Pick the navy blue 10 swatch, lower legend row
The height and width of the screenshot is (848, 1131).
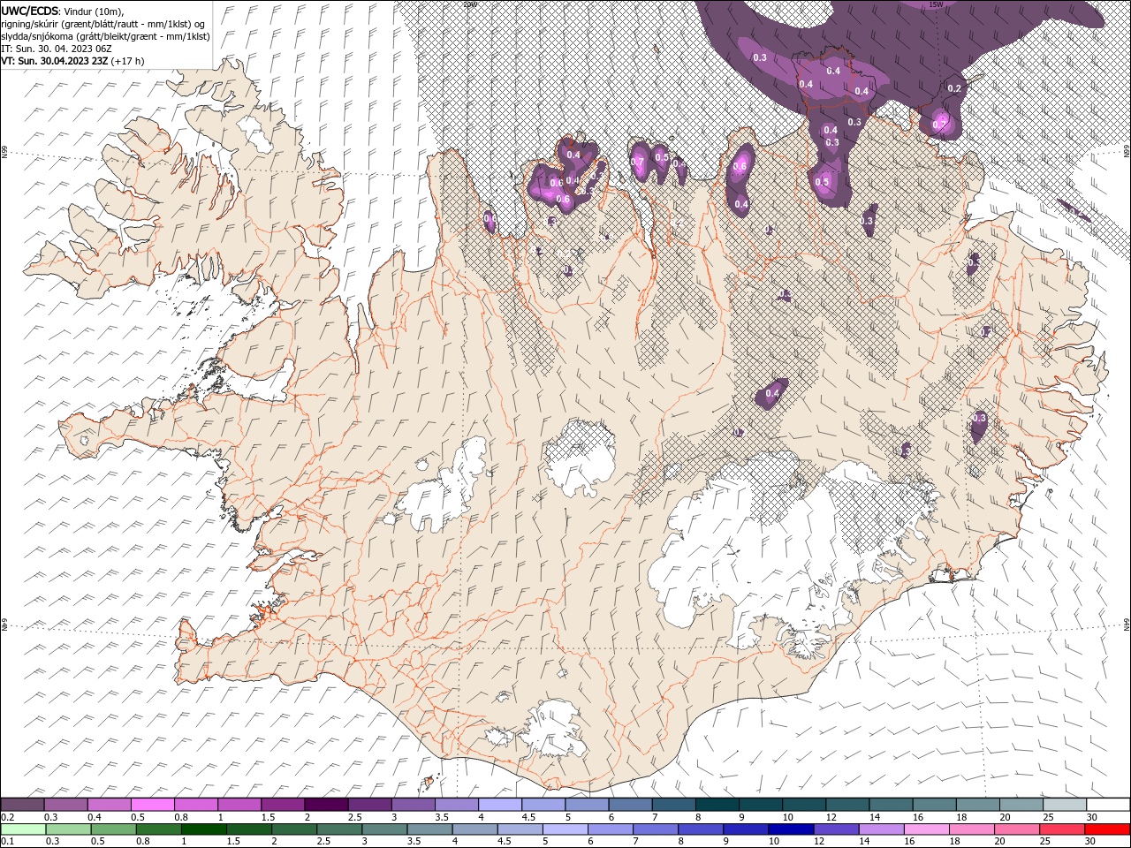(791, 829)
